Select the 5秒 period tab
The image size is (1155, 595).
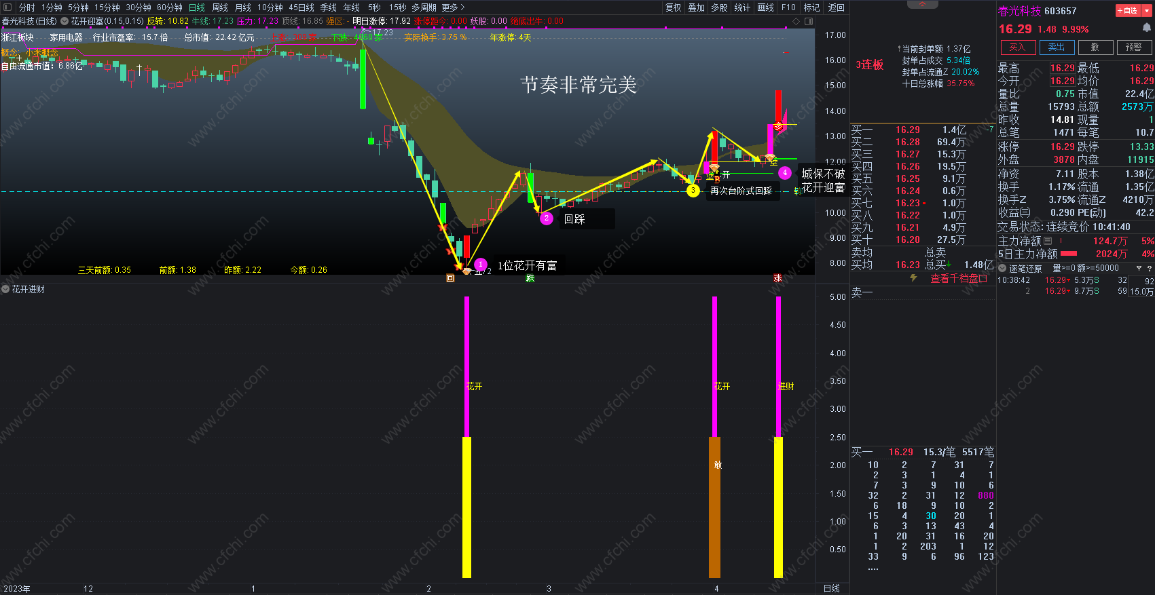[374, 7]
